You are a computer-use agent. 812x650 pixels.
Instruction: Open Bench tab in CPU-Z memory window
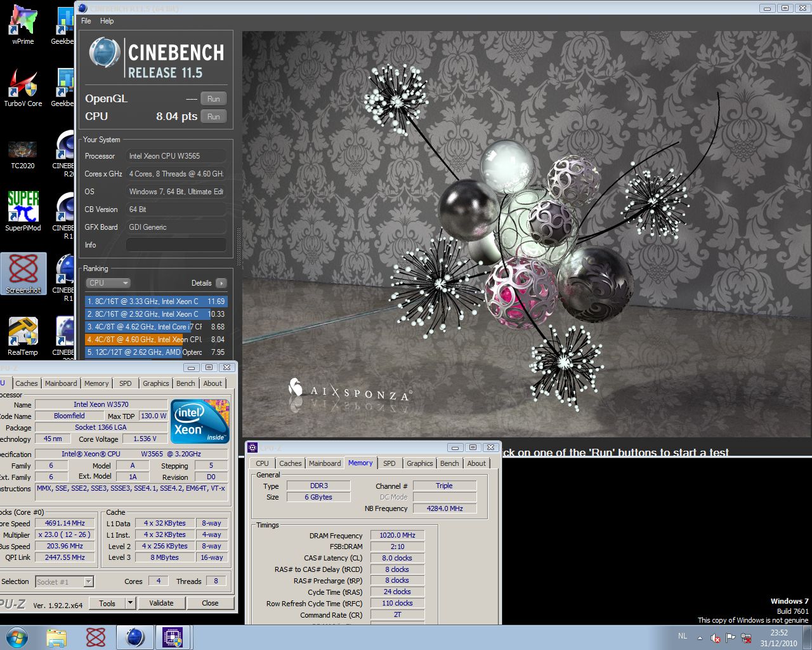(x=450, y=463)
